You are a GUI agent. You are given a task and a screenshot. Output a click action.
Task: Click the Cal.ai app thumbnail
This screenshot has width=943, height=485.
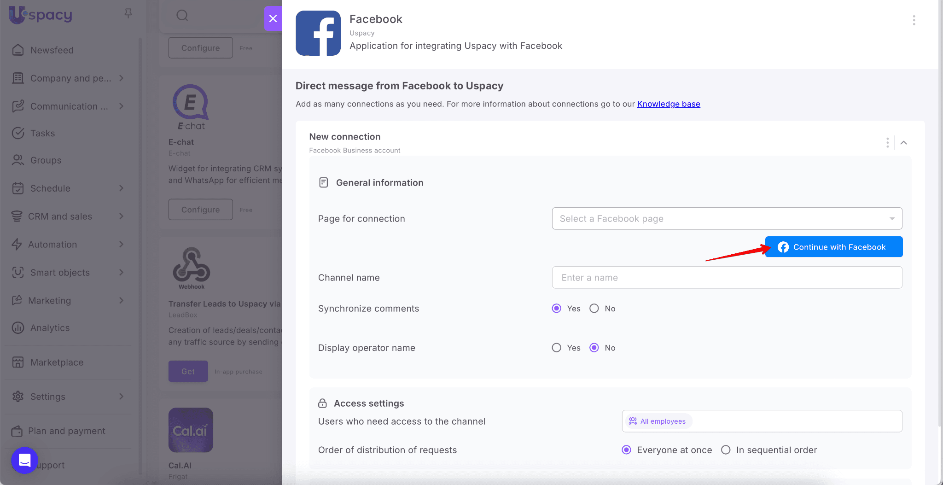coord(191,430)
